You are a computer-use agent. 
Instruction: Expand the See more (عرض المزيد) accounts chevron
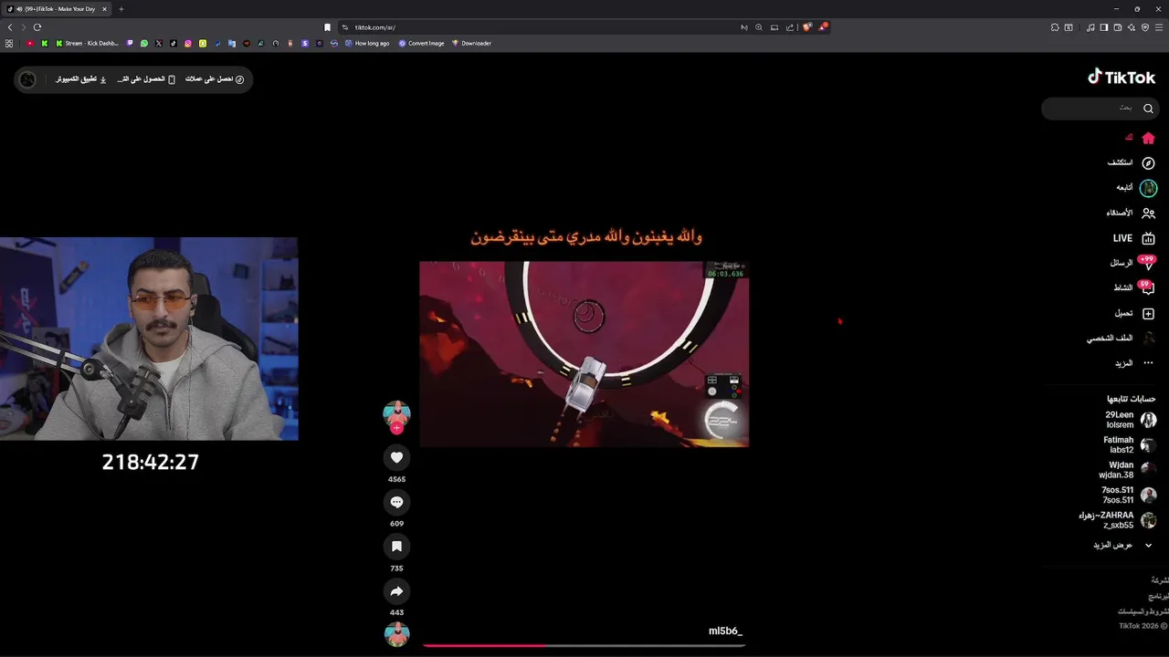point(1148,545)
